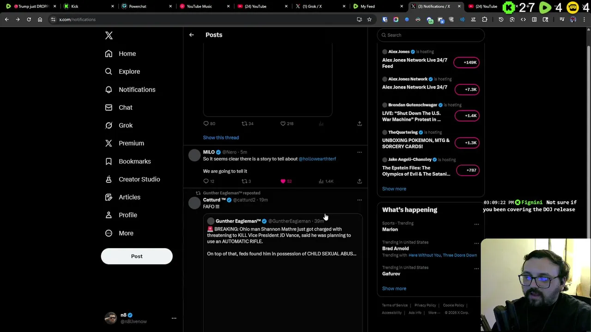591x332 pixels.
Task: Click reply icon with 80 replies
Action: pos(209,124)
